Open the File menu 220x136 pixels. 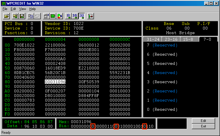pyautogui.click(x=5, y=9)
